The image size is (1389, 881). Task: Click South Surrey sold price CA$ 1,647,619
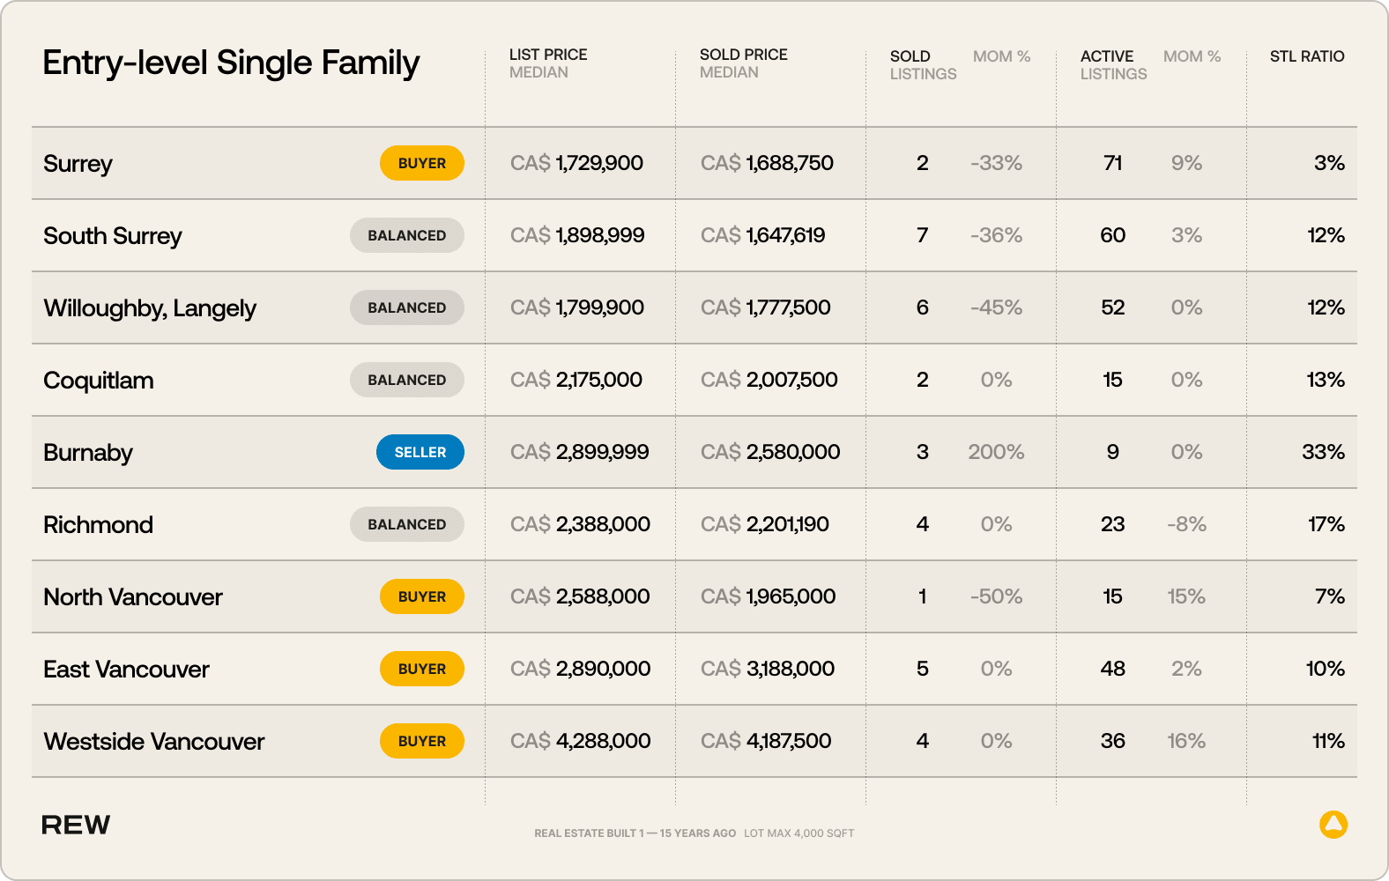click(763, 235)
